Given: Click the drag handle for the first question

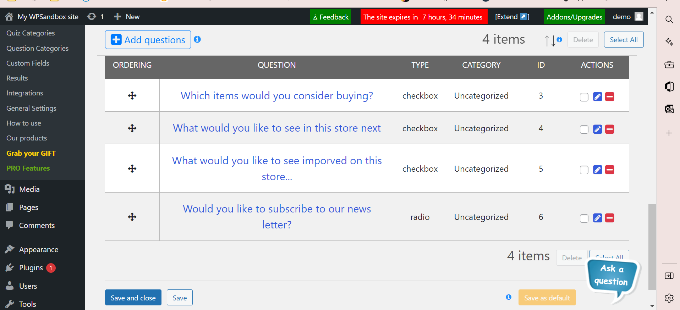Looking at the screenshot, I should (x=132, y=96).
